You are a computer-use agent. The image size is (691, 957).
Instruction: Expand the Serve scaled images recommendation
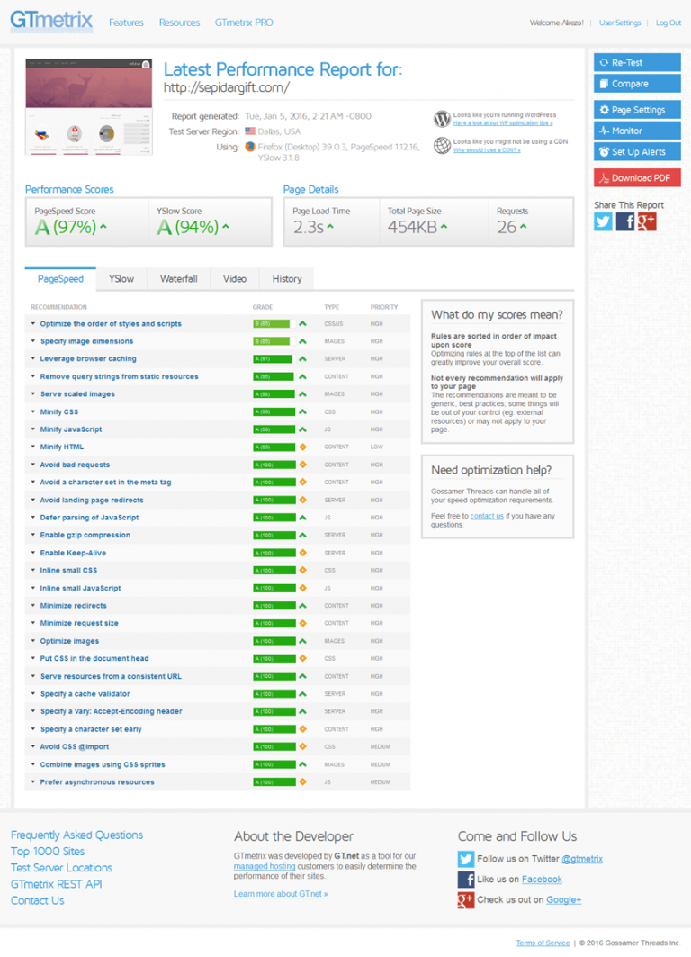[x=77, y=394]
